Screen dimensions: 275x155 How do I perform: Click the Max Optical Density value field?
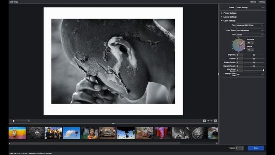[240, 70]
